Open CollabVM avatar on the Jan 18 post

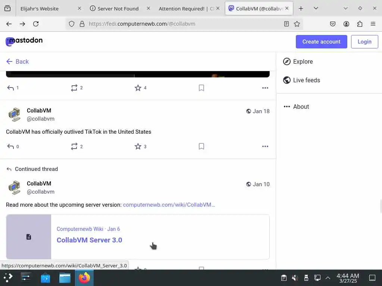[x=15, y=115]
